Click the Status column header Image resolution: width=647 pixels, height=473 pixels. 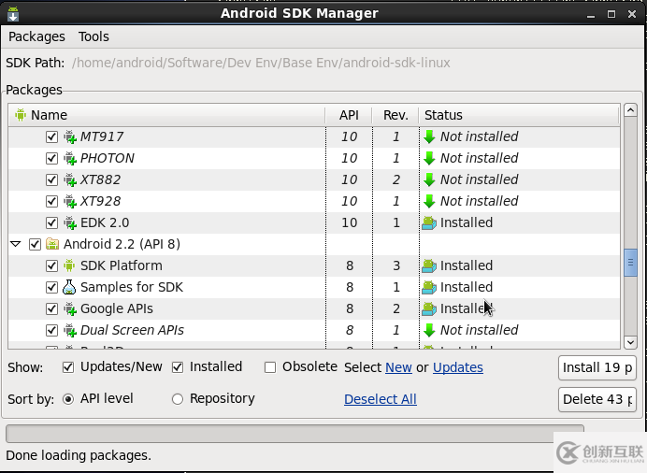coord(519,115)
